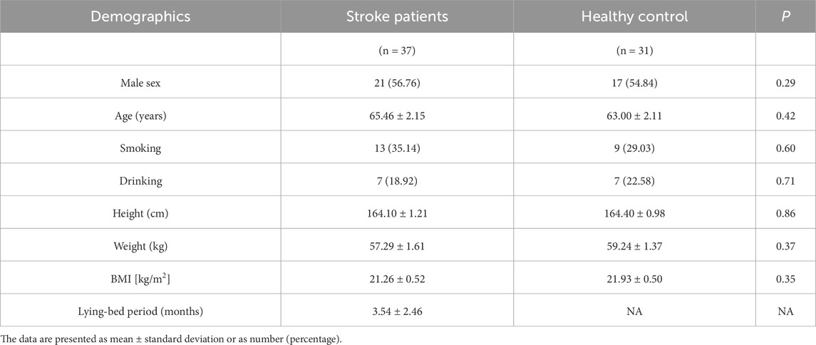Select the P column header
The height and width of the screenshot is (345, 816).
[786, 16]
